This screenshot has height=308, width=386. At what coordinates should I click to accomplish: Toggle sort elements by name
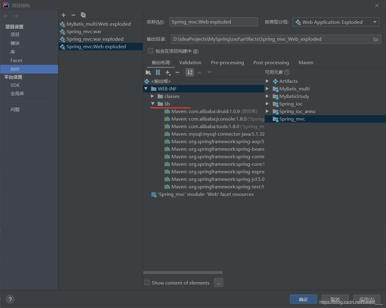190,72
